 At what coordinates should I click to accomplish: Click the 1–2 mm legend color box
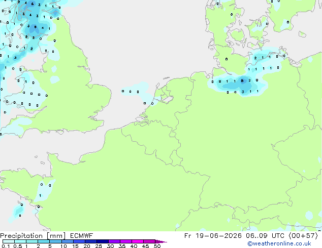[x=32, y=241]
